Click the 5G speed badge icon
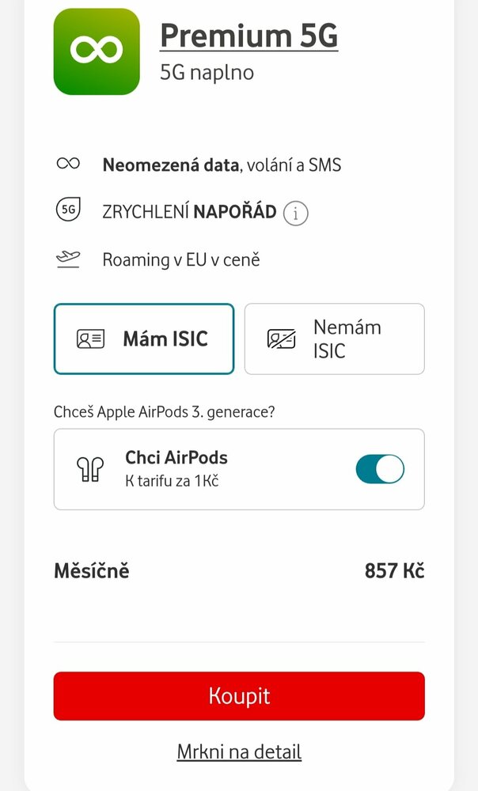Viewport: 478px width, 791px height. tap(69, 211)
